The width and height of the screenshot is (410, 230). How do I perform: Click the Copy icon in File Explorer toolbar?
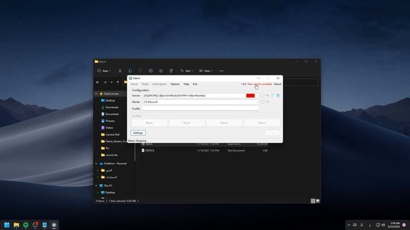pos(130,71)
